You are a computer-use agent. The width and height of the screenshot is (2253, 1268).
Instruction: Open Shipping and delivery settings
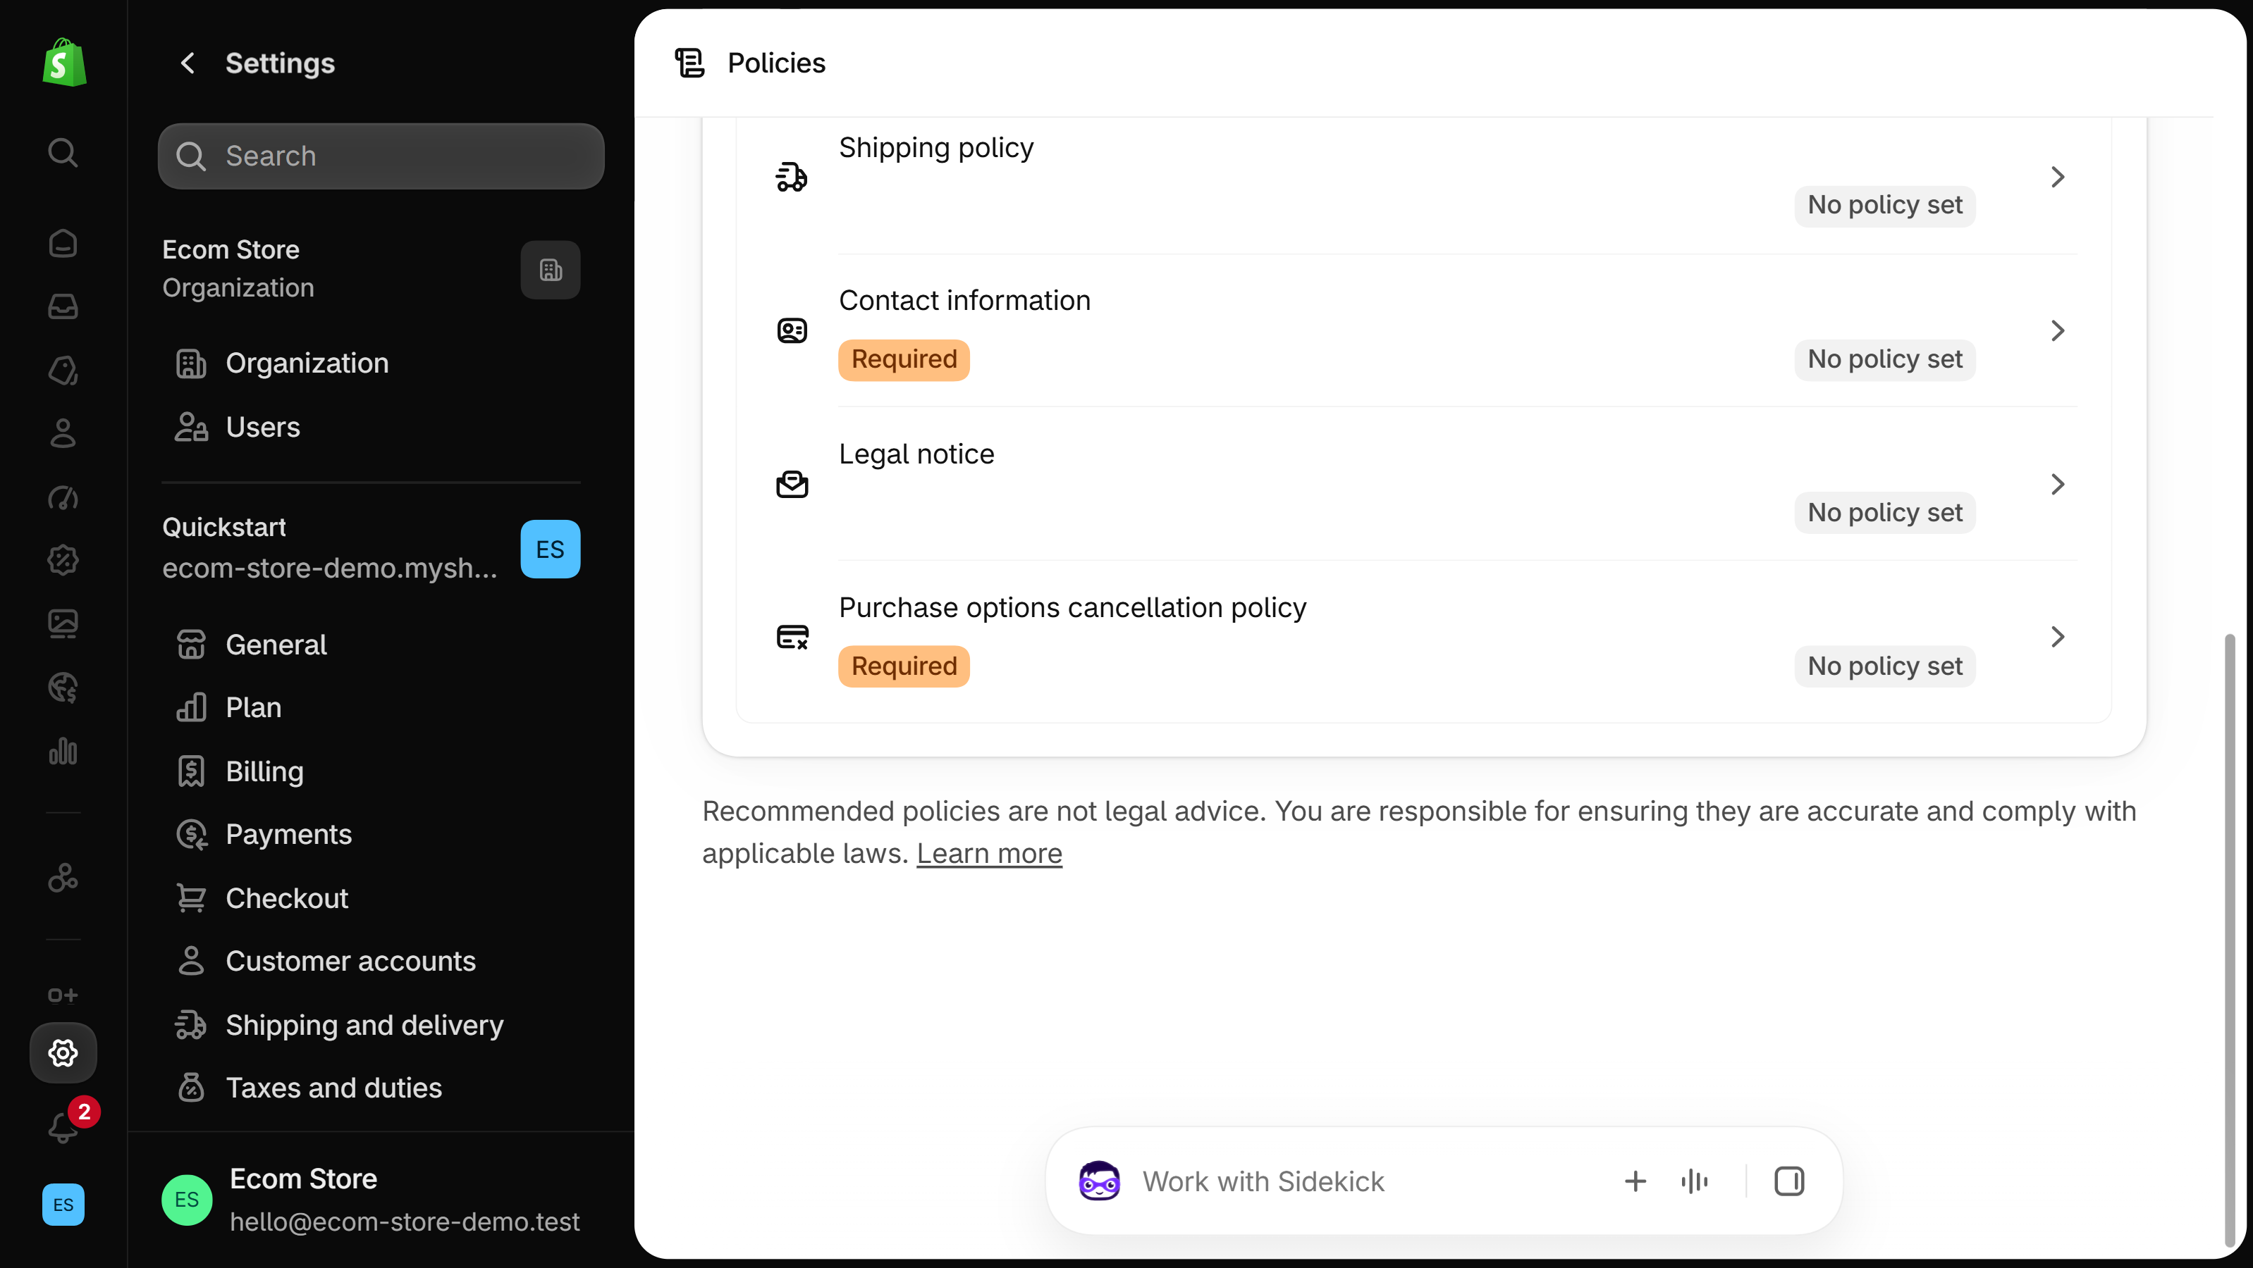[371, 1024]
